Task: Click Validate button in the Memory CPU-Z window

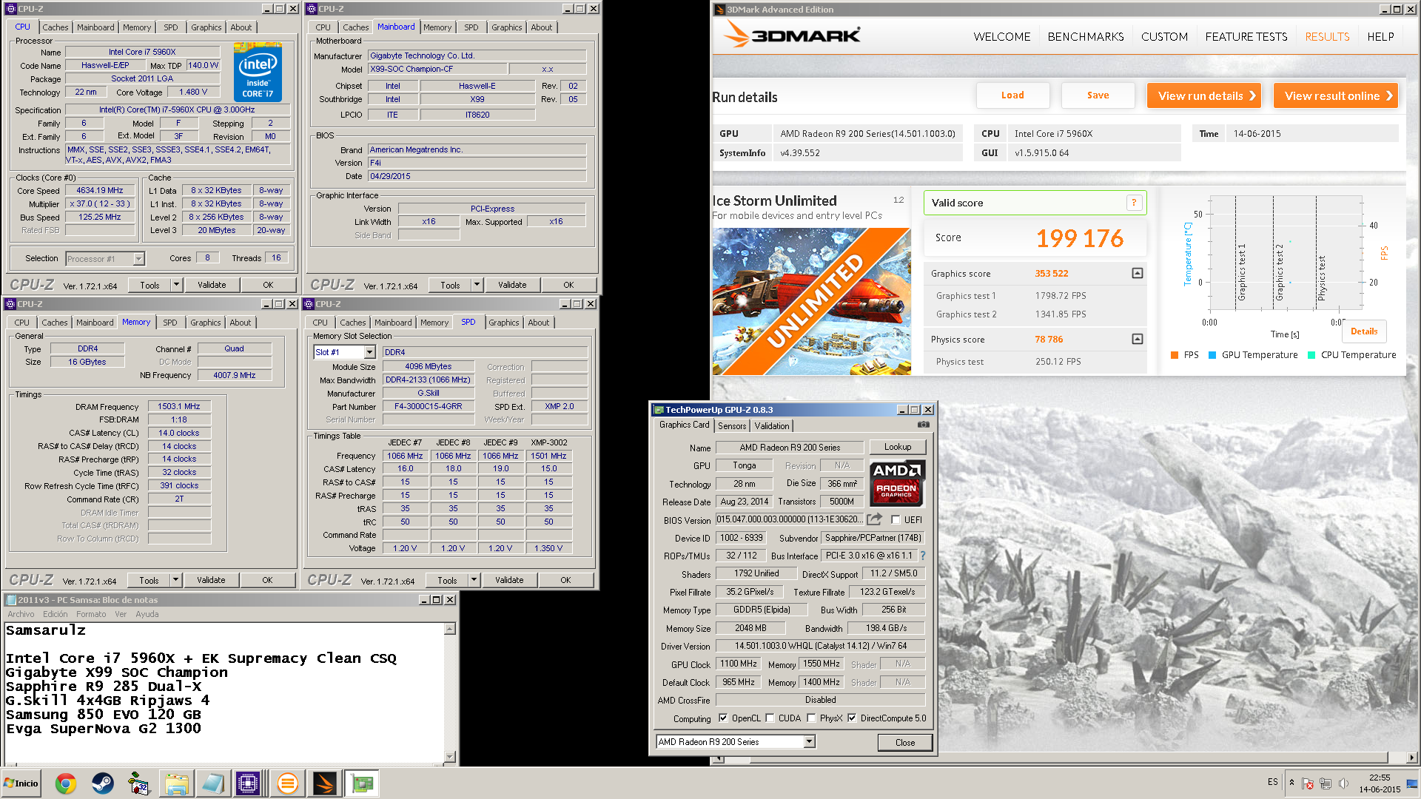Action: coord(211,580)
